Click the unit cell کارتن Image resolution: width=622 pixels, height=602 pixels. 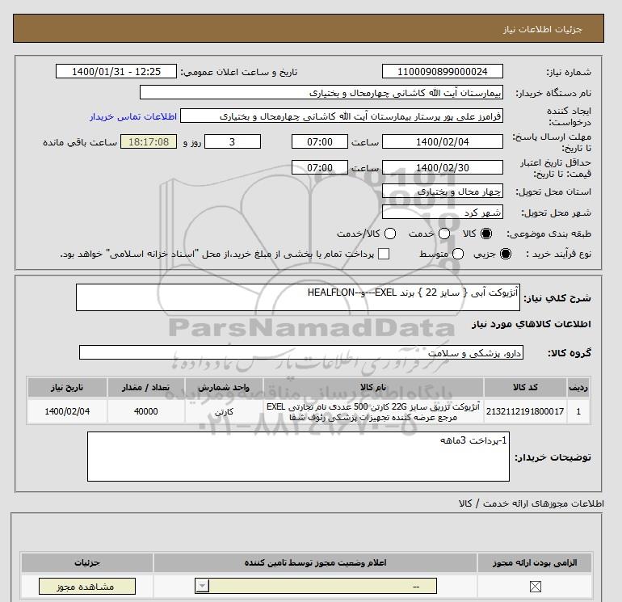click(x=224, y=411)
